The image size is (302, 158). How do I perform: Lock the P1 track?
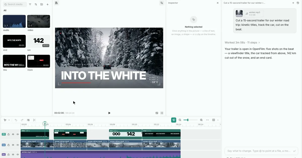point(9,134)
